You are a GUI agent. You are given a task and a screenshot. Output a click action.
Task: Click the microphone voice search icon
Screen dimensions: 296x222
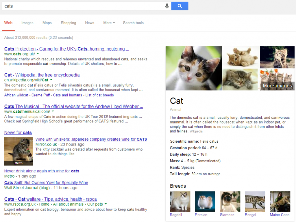point(167,6)
